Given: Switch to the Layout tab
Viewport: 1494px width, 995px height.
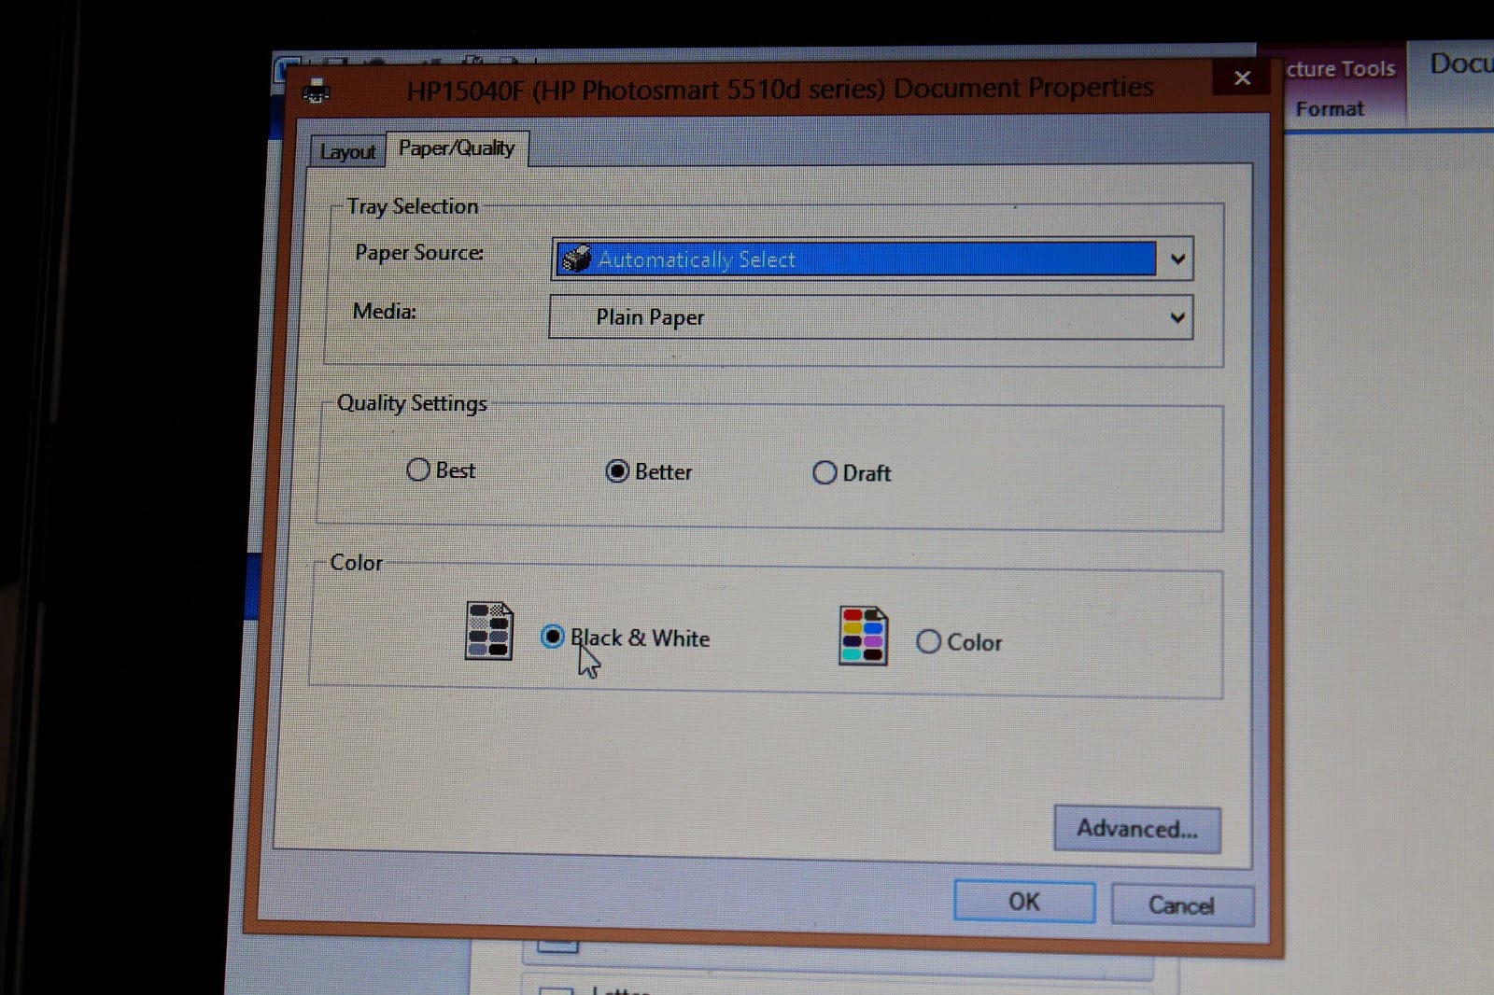Looking at the screenshot, I should point(347,151).
